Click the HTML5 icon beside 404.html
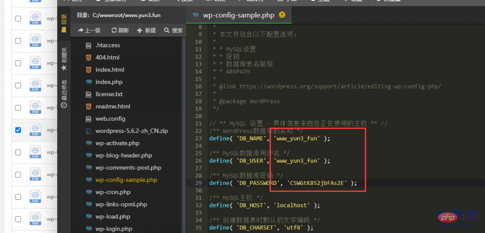Screen dimensions: 485x233 tap(89, 57)
